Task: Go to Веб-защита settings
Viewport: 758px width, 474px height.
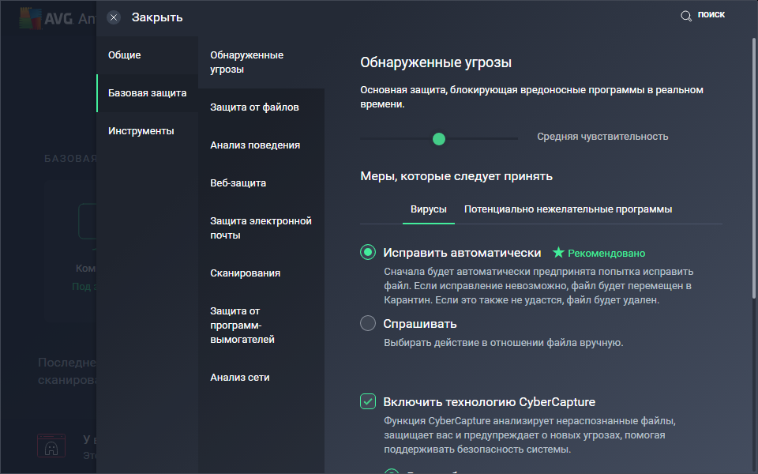Action: point(238,183)
